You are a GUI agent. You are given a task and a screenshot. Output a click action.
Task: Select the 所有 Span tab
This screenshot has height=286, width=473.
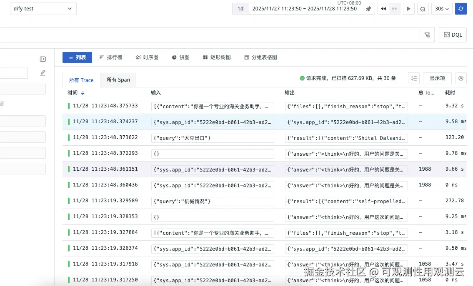pyautogui.click(x=118, y=80)
